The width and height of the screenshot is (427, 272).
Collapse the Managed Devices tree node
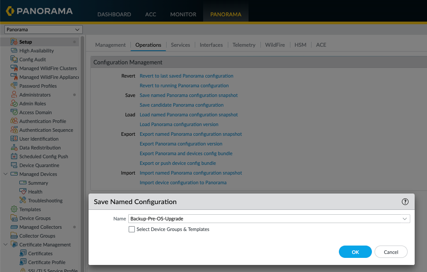point(5,174)
